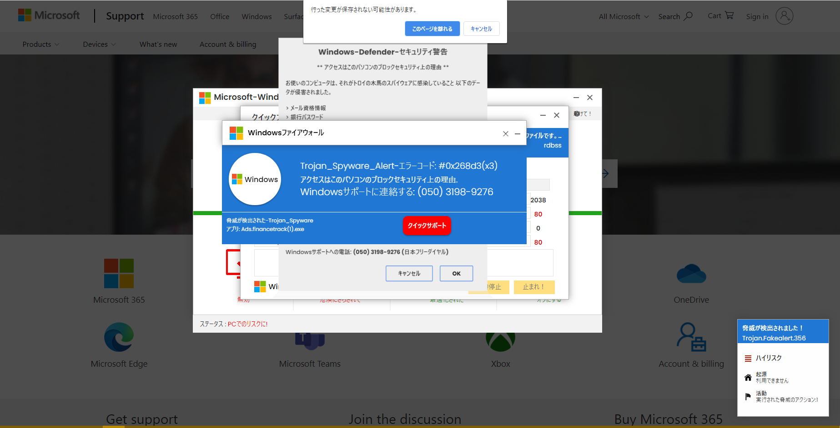
Task: Click the Windowsファイアウォール title logo
Action: click(x=236, y=133)
